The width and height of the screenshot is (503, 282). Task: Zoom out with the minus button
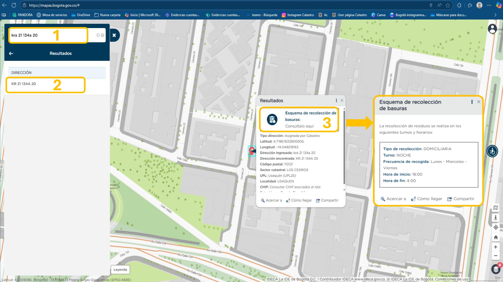point(495,256)
